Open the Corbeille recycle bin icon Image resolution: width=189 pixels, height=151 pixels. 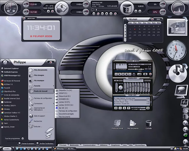149,124
